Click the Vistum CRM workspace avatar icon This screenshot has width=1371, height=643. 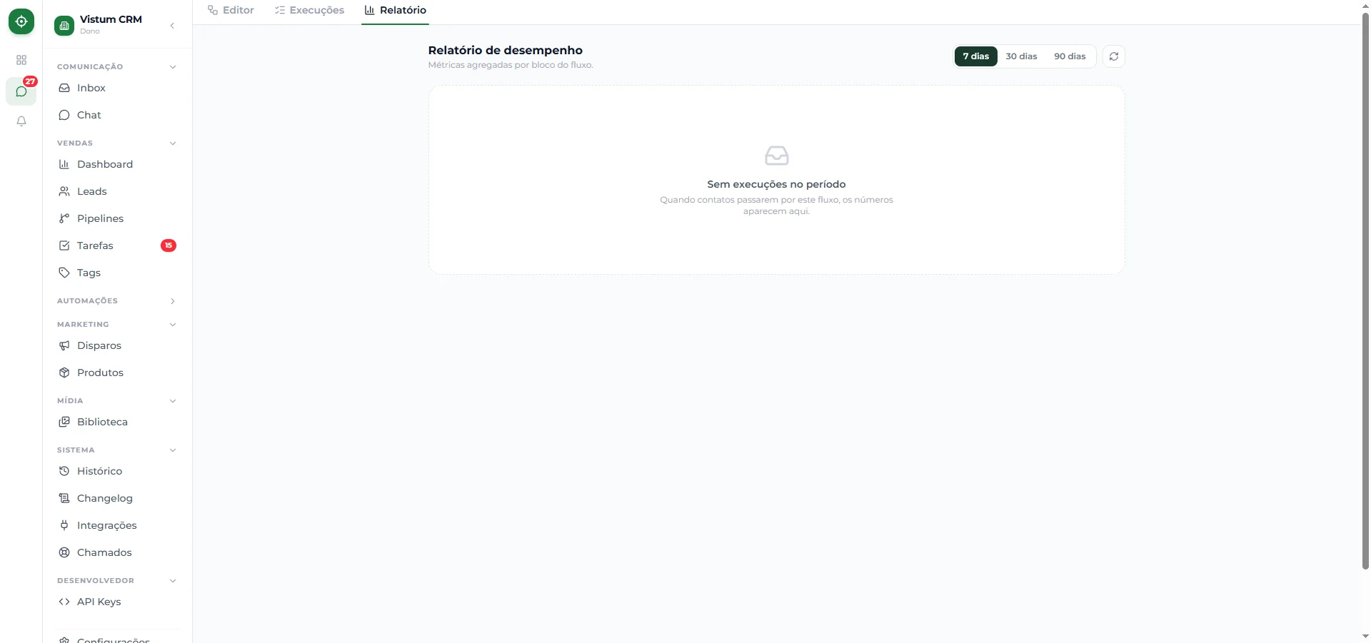(64, 26)
